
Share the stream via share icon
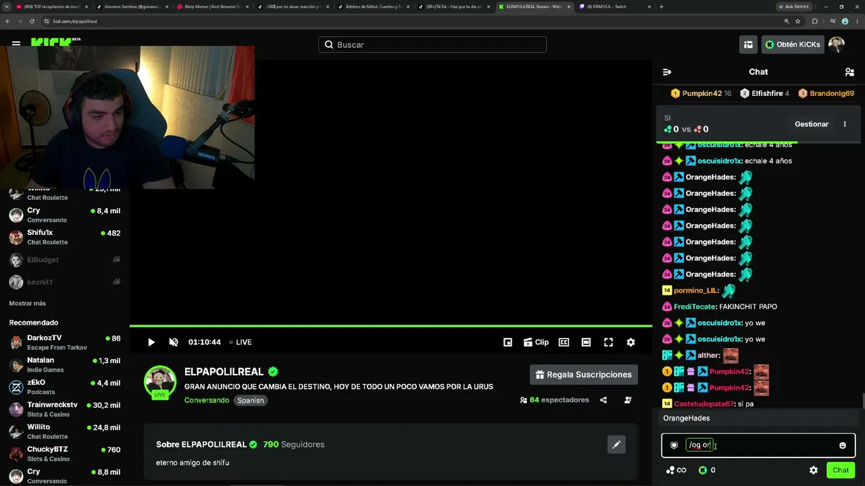click(x=603, y=400)
